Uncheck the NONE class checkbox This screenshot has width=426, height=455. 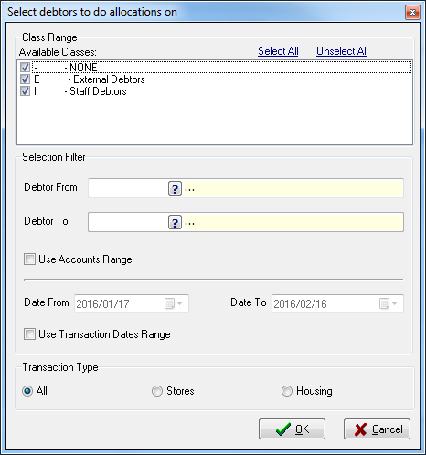[25, 68]
